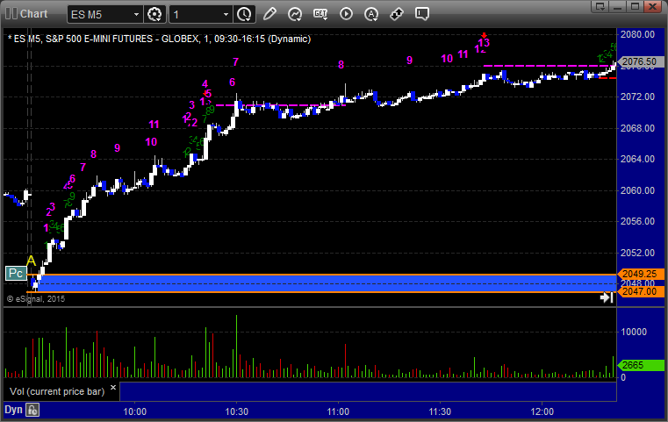Image resolution: width=668 pixels, height=422 pixels.
Task: Toggle the Dyn time scale mode
Action: click(x=12, y=410)
